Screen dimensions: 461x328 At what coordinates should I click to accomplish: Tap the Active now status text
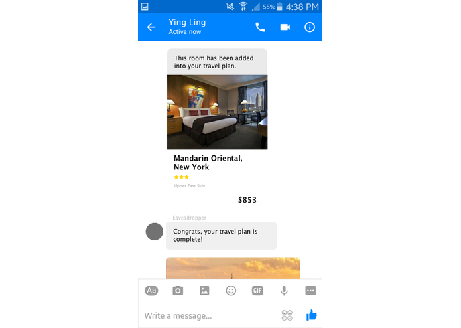tap(185, 31)
